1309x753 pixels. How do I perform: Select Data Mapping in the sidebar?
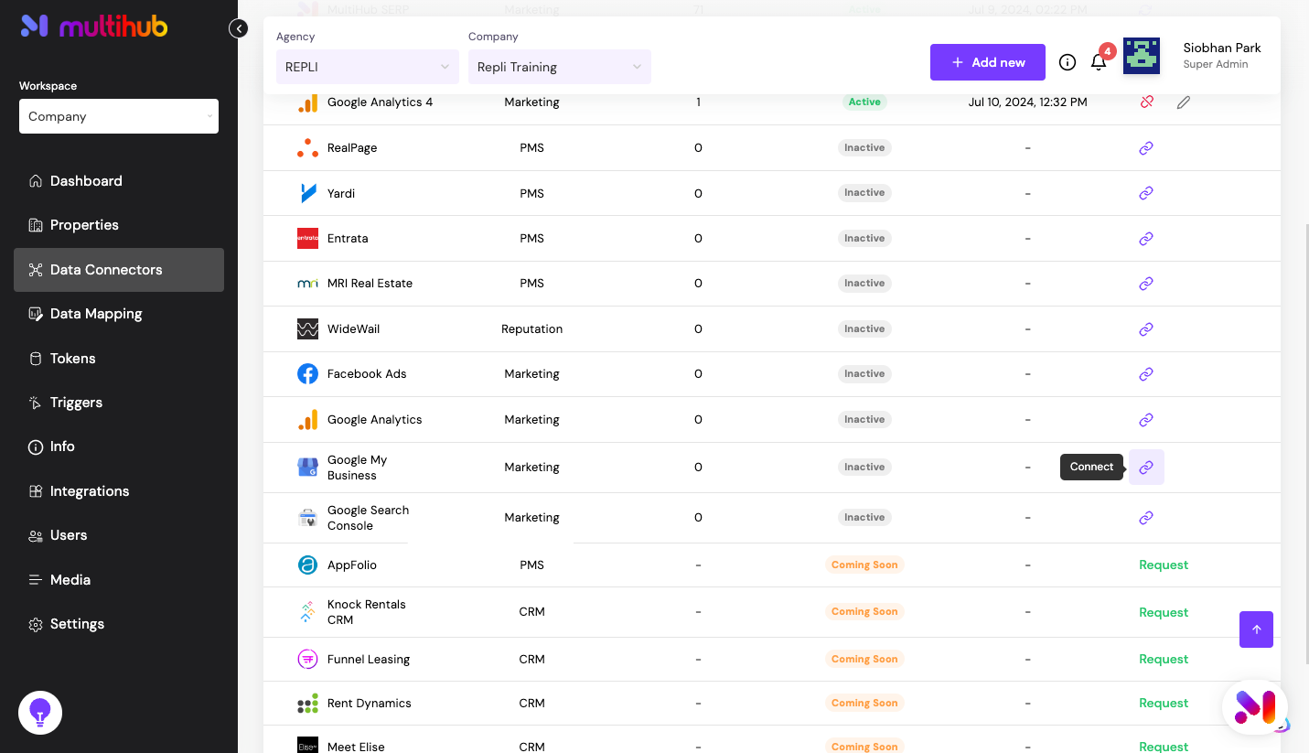(119, 314)
